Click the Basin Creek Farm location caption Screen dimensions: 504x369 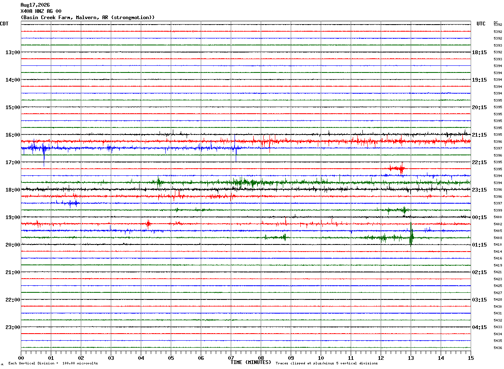click(87, 17)
